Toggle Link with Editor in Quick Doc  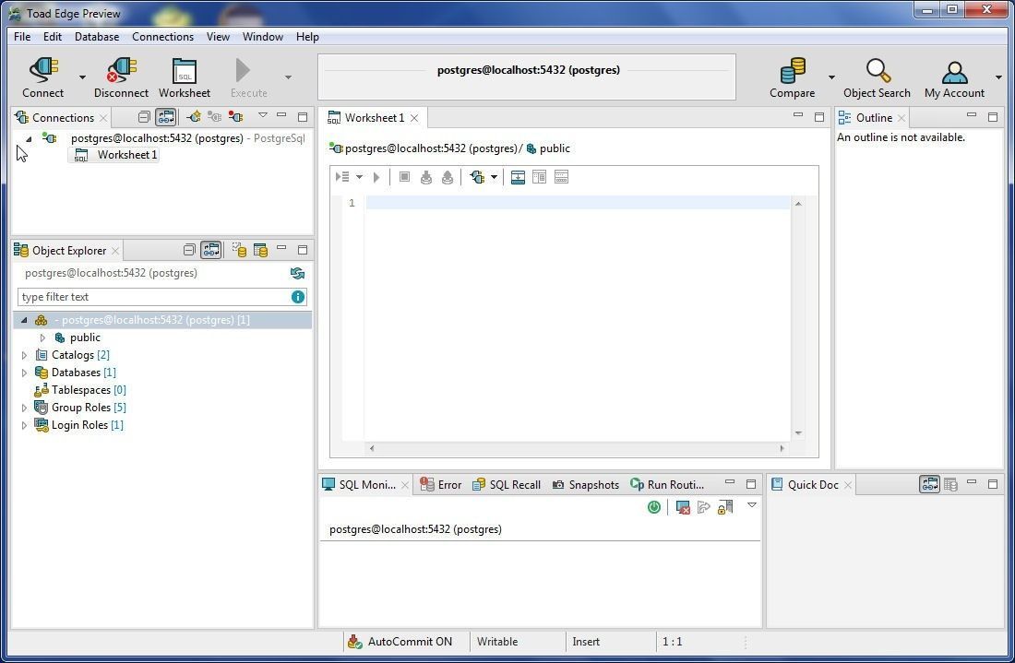(929, 484)
